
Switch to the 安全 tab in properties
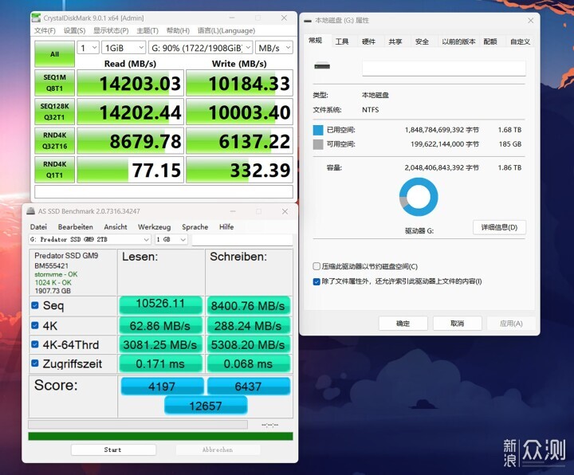click(x=422, y=41)
